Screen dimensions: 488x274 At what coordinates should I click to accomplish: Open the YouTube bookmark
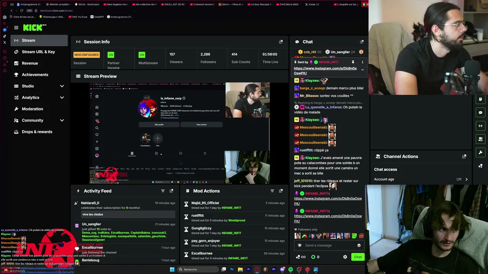[77, 17]
